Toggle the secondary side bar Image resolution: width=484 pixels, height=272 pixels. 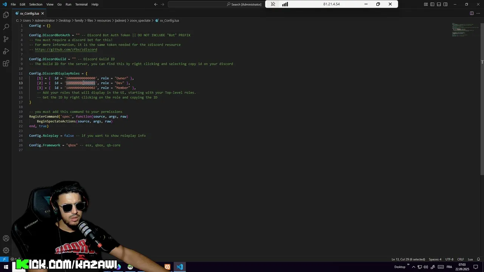pos(445,4)
